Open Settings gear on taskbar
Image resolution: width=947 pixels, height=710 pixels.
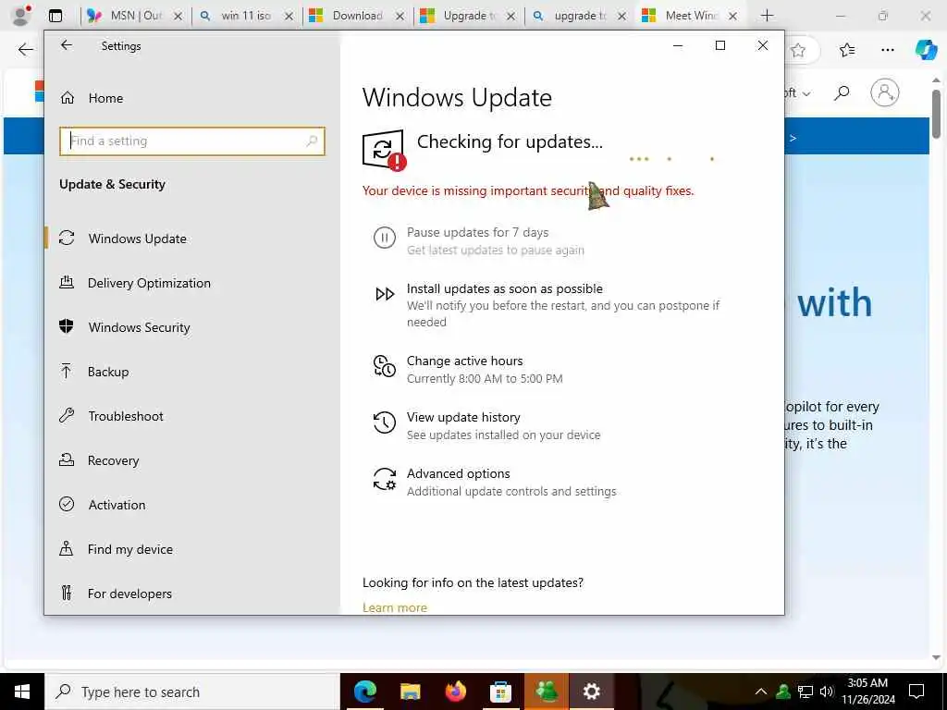point(591,692)
